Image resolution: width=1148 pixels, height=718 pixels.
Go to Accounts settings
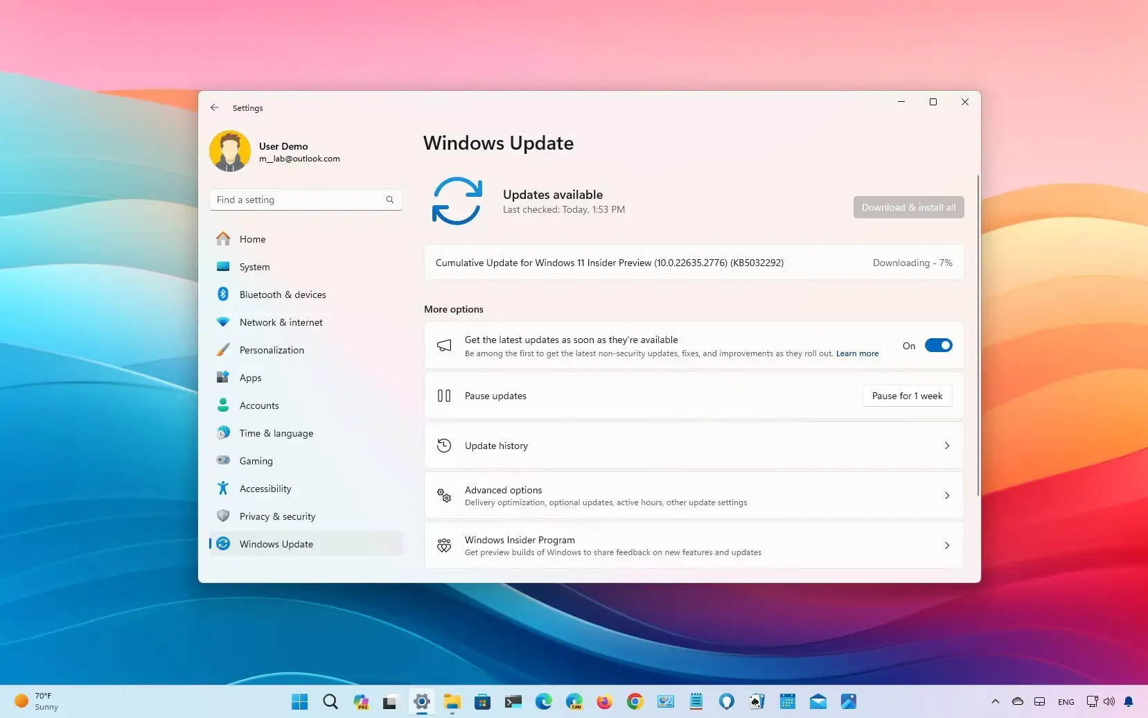pyautogui.click(x=259, y=405)
